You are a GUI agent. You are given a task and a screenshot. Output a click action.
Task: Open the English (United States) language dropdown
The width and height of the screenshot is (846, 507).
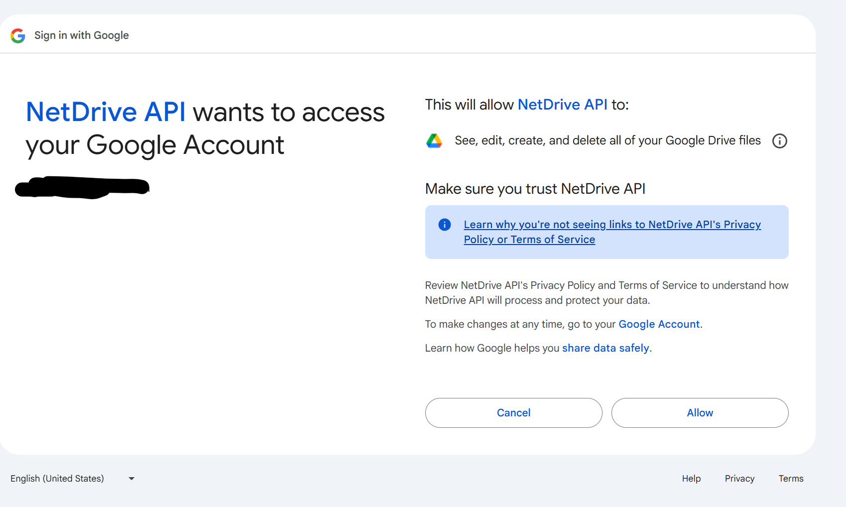point(73,479)
